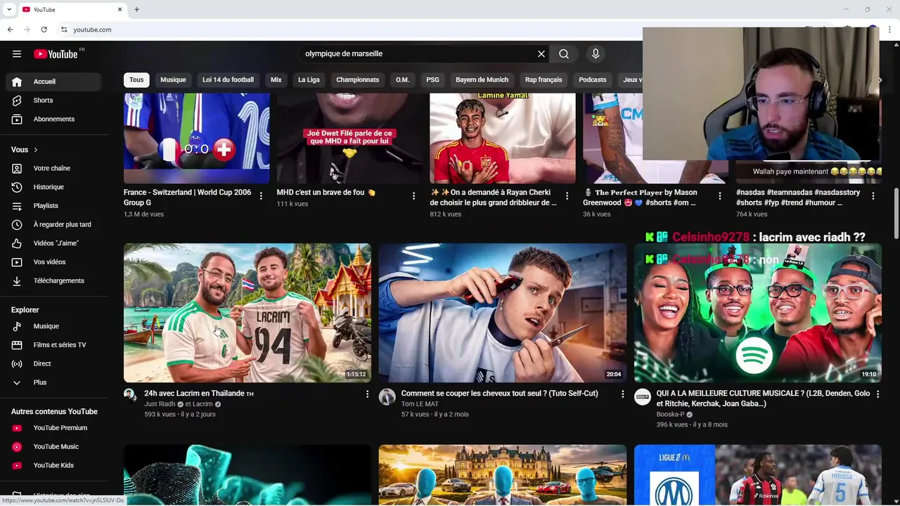900x506 pixels.
Task: Click the search input field
Action: pos(418,54)
